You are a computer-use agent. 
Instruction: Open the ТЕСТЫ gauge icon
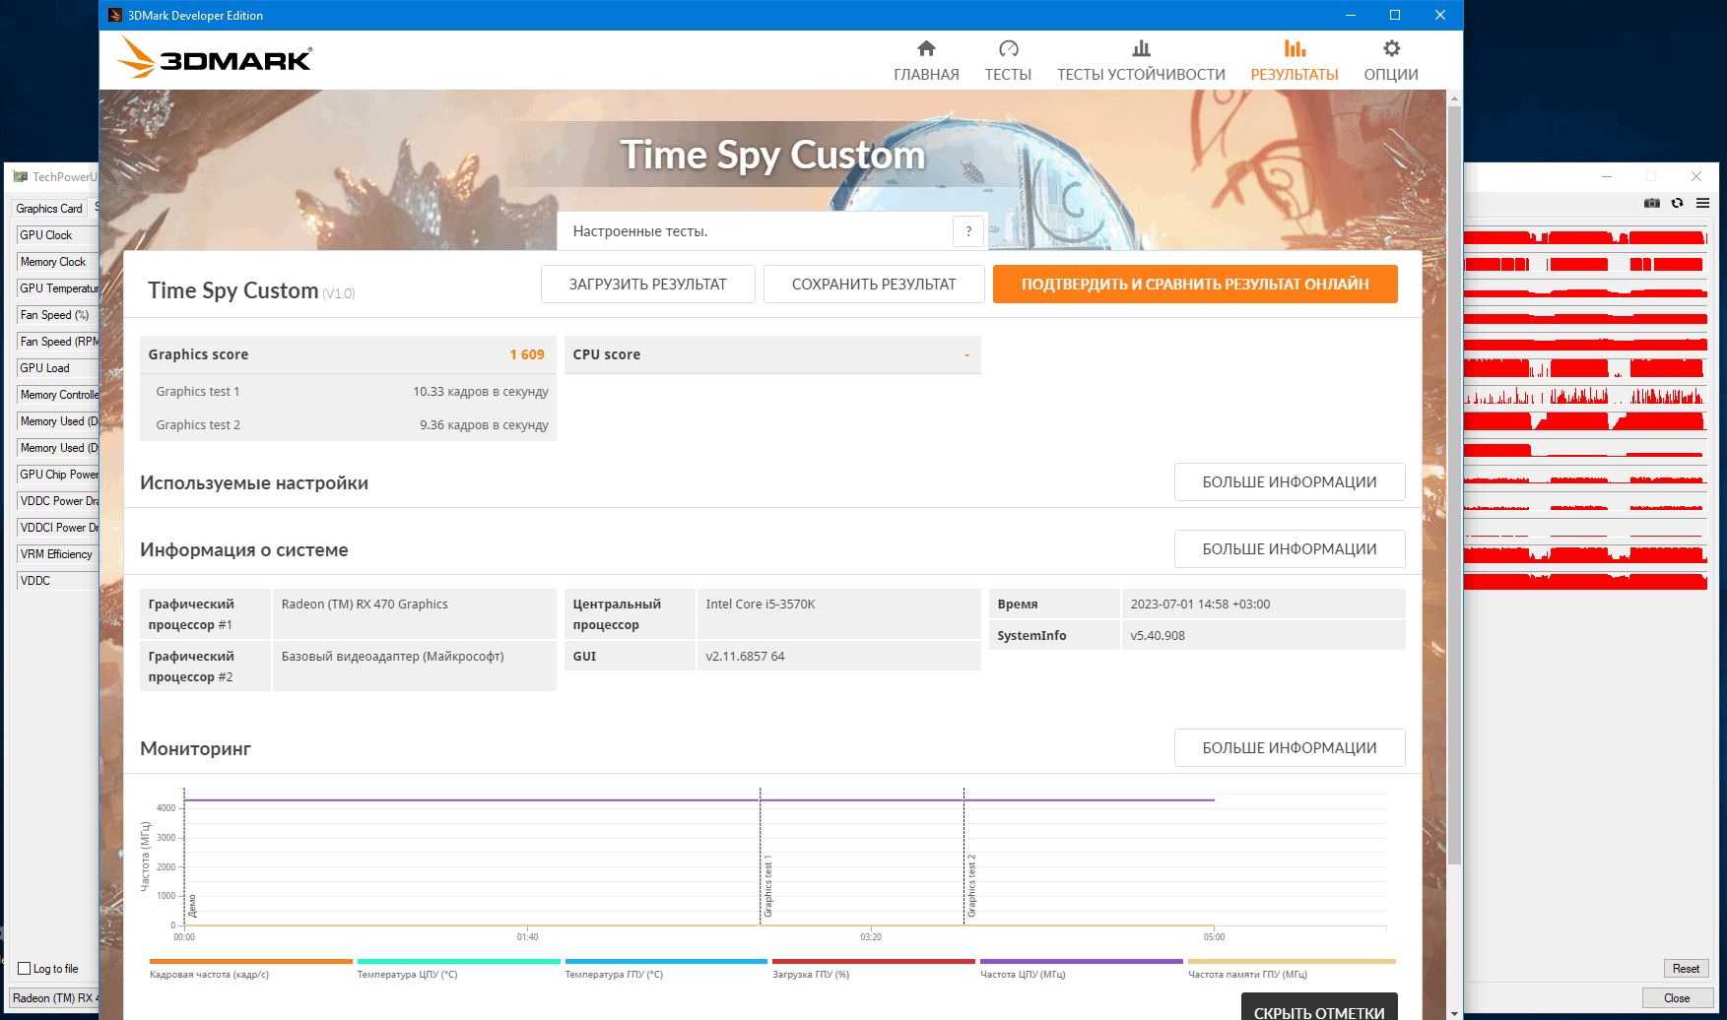pyautogui.click(x=1008, y=48)
